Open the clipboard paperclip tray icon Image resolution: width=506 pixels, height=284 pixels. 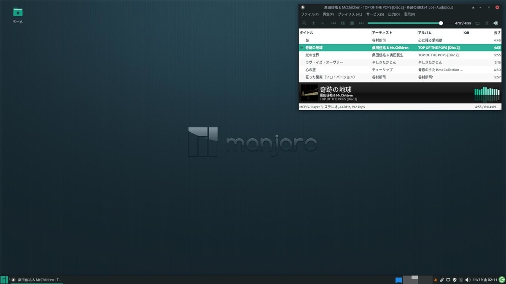(442, 280)
